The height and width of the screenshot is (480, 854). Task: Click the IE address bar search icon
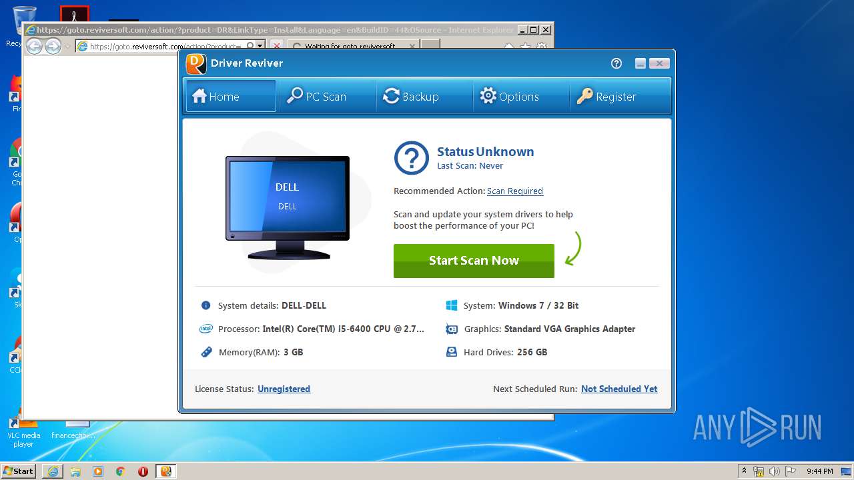point(250,46)
